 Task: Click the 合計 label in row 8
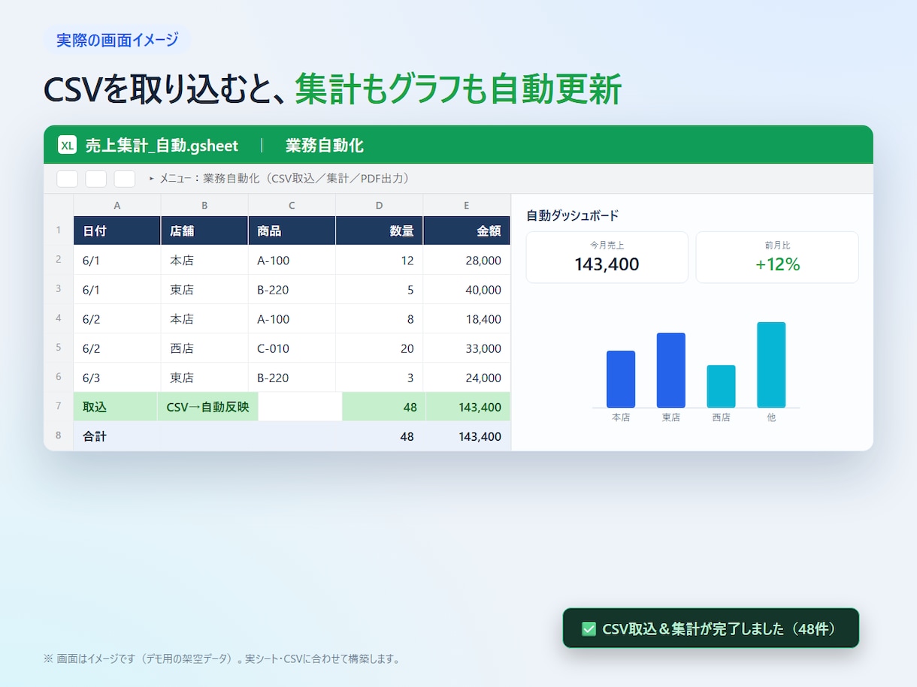coord(95,435)
